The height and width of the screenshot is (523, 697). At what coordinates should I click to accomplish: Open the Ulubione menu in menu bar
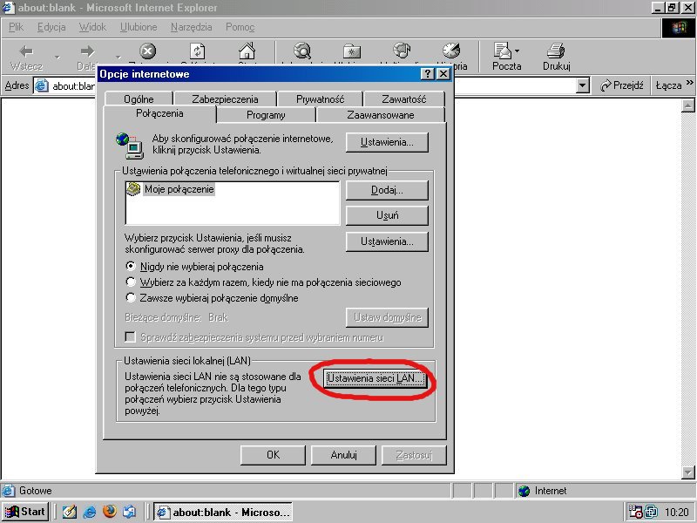139,27
